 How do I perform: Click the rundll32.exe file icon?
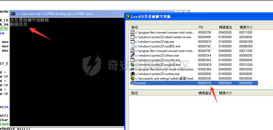pyautogui.click(x=132, y=46)
